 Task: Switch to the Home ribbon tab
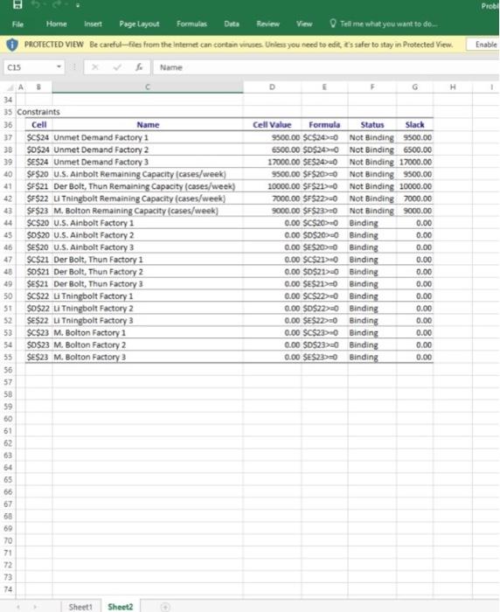point(56,24)
